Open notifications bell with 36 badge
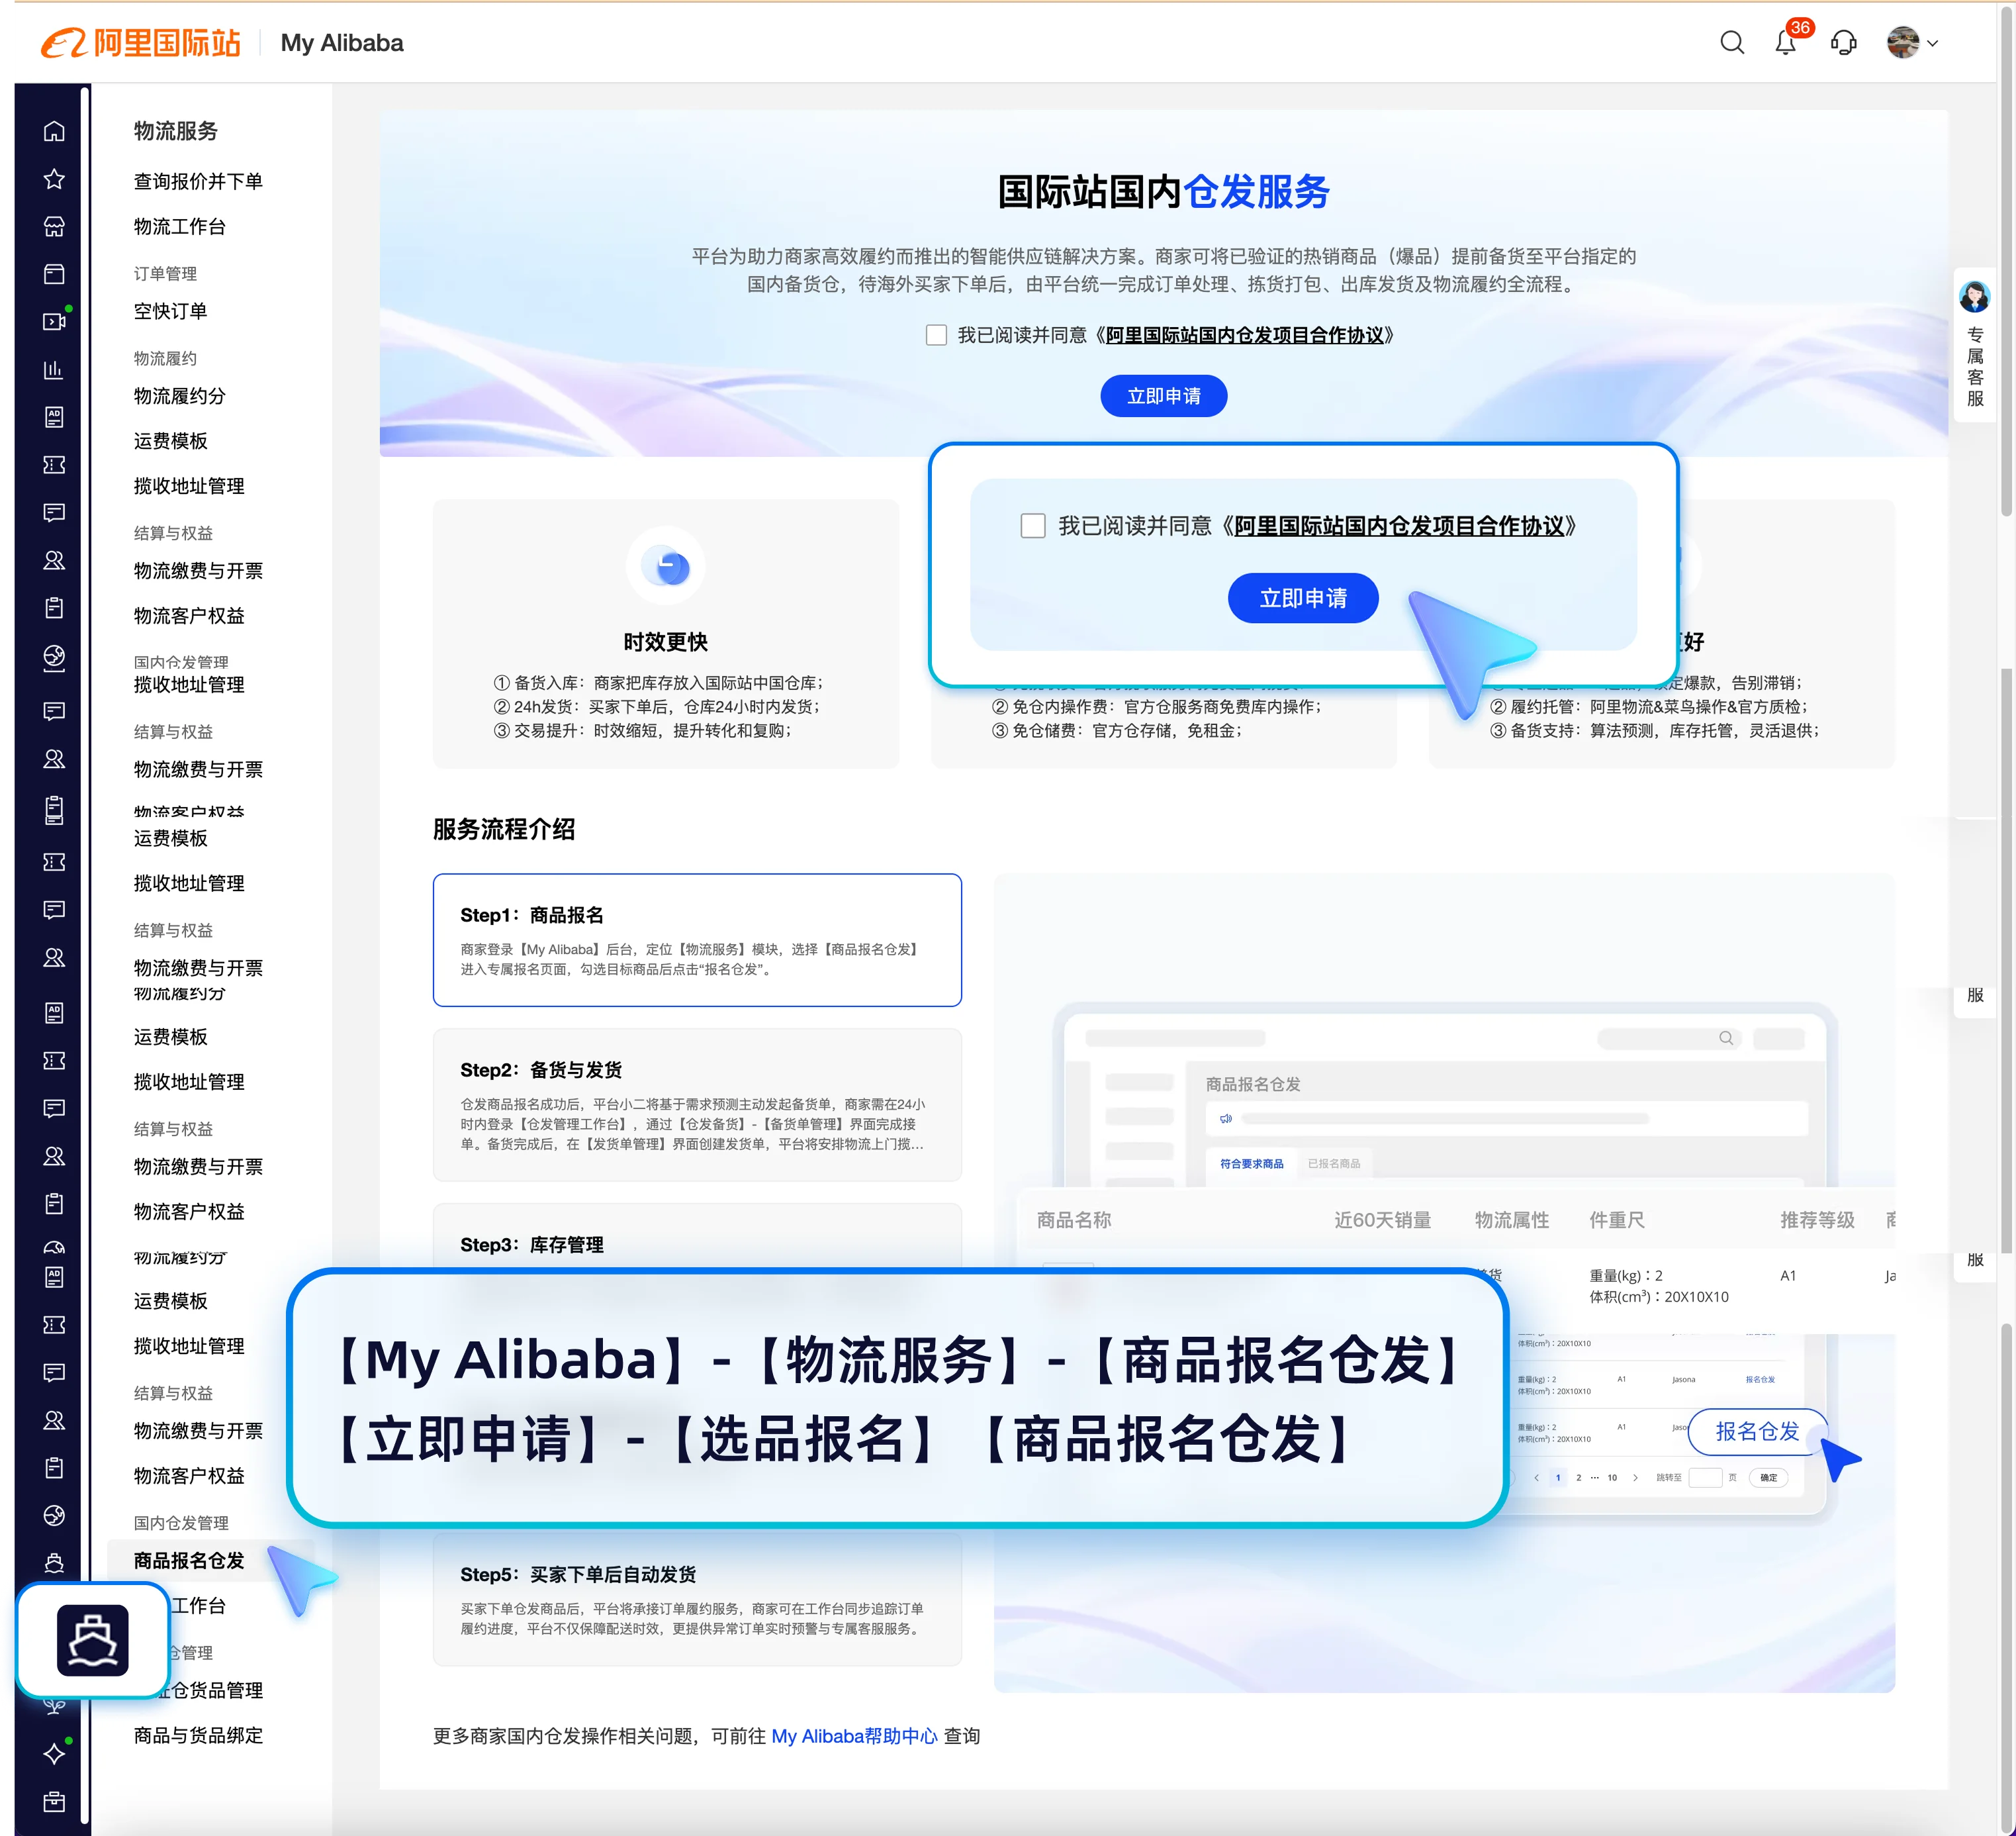Image resolution: width=2016 pixels, height=1836 pixels. pyautogui.click(x=1785, y=43)
